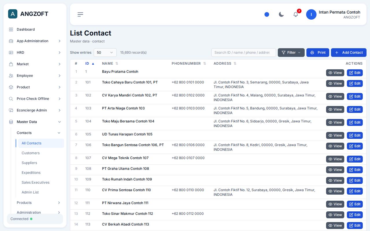This screenshot has height=231, width=370.
Task: Click the Price Check Offline magnifier icon
Action: [11, 99]
